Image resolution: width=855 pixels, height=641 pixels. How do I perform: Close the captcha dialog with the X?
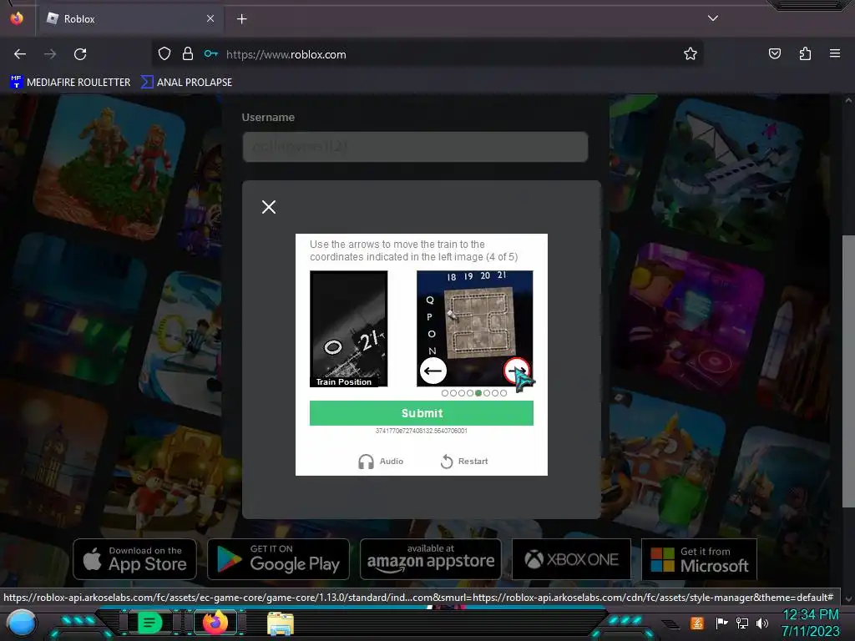(x=268, y=207)
